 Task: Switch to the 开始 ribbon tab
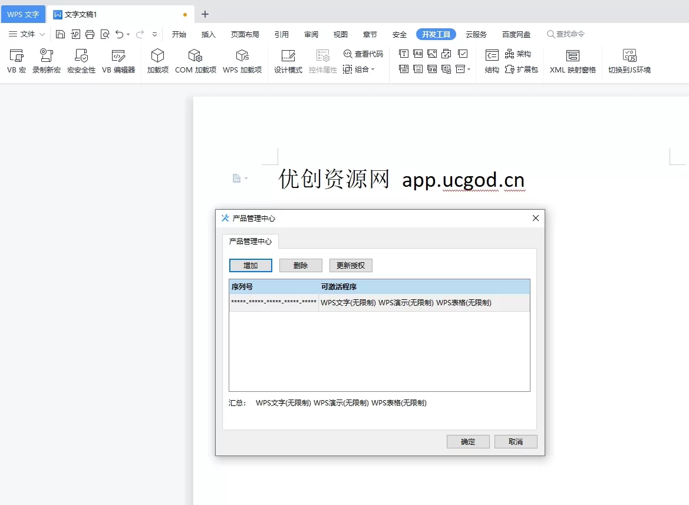click(x=179, y=34)
